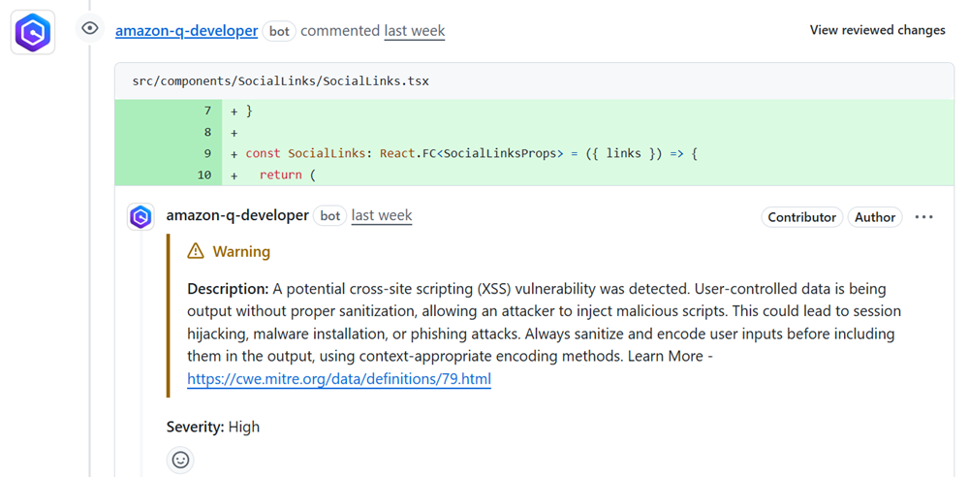Open the three-dot comment options menu
969x477 pixels.
(923, 217)
